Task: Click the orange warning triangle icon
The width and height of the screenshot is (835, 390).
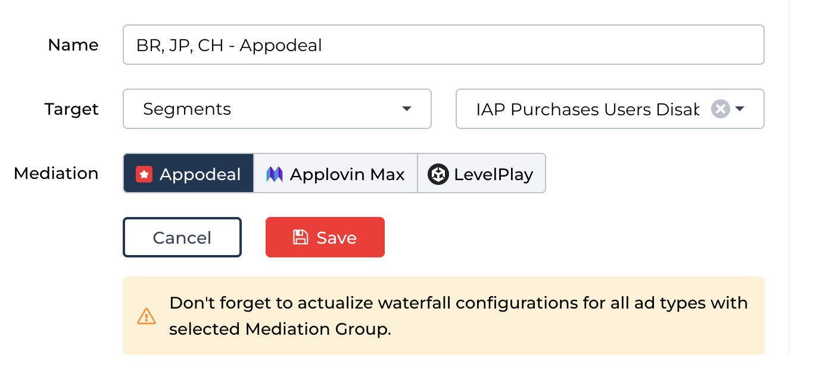Action: click(x=147, y=316)
